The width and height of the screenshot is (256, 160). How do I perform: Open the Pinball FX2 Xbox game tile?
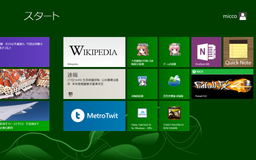pyautogui.click(x=222, y=84)
